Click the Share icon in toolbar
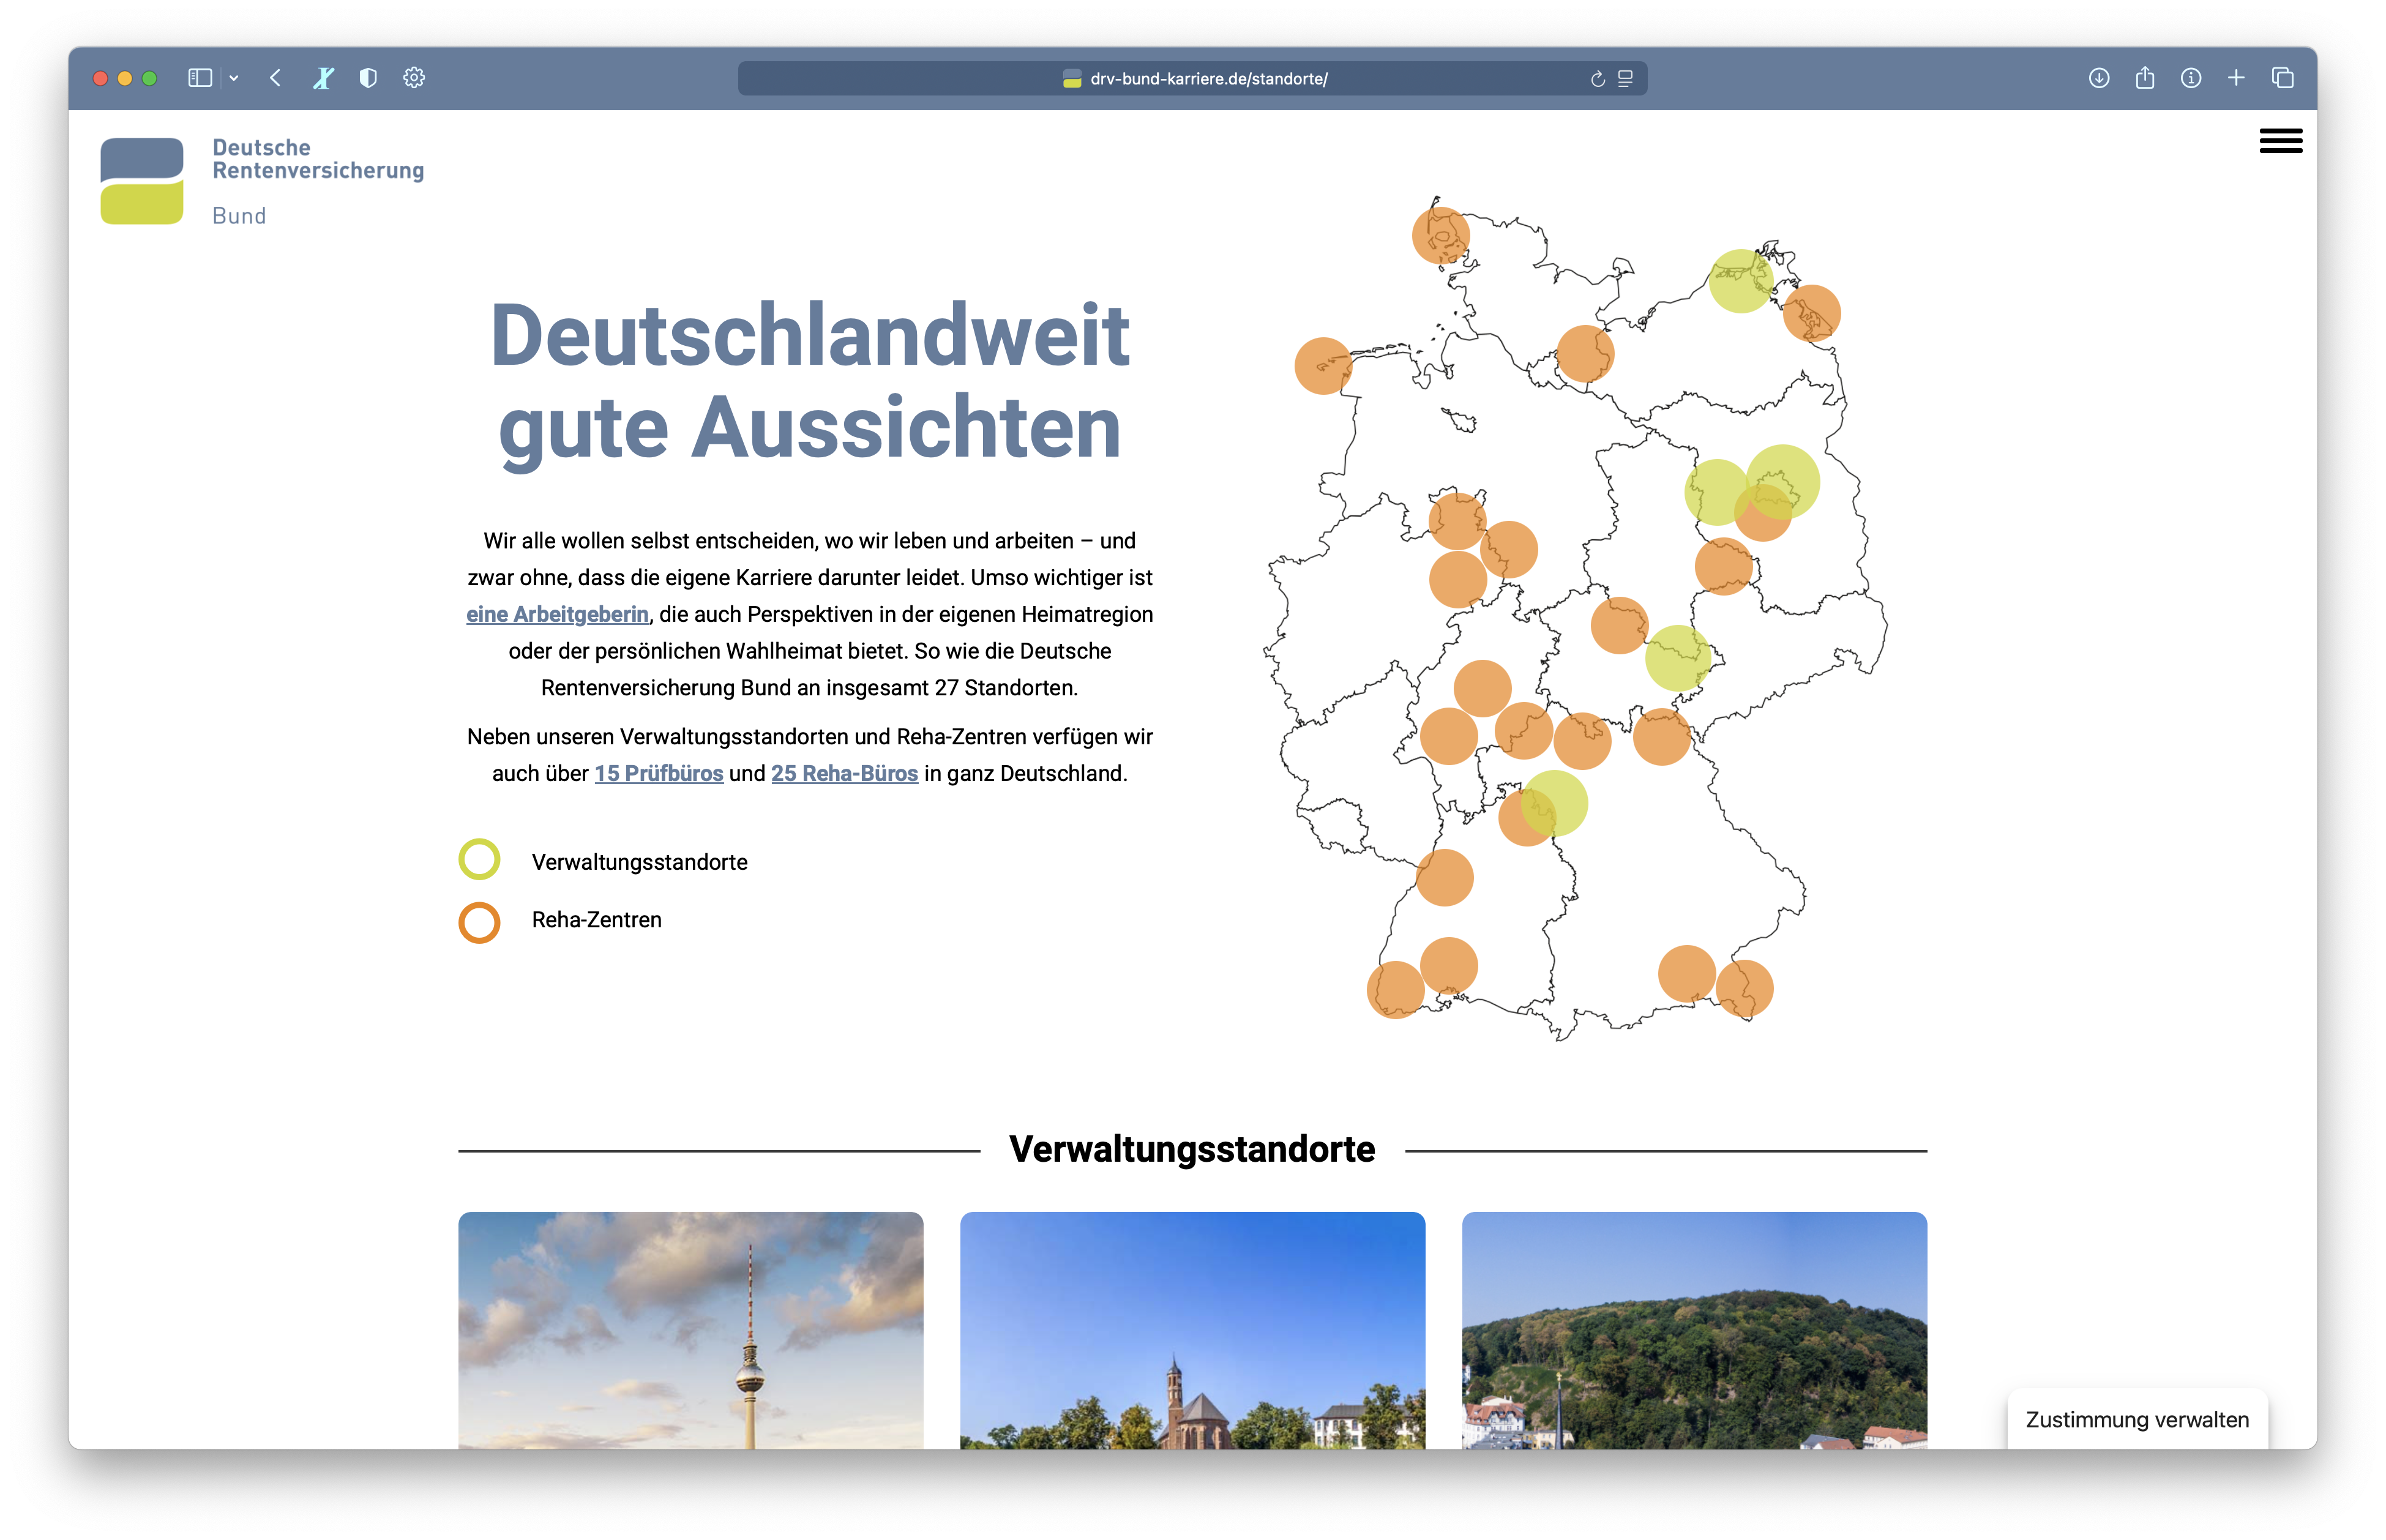The image size is (2386, 1540). [x=2145, y=77]
